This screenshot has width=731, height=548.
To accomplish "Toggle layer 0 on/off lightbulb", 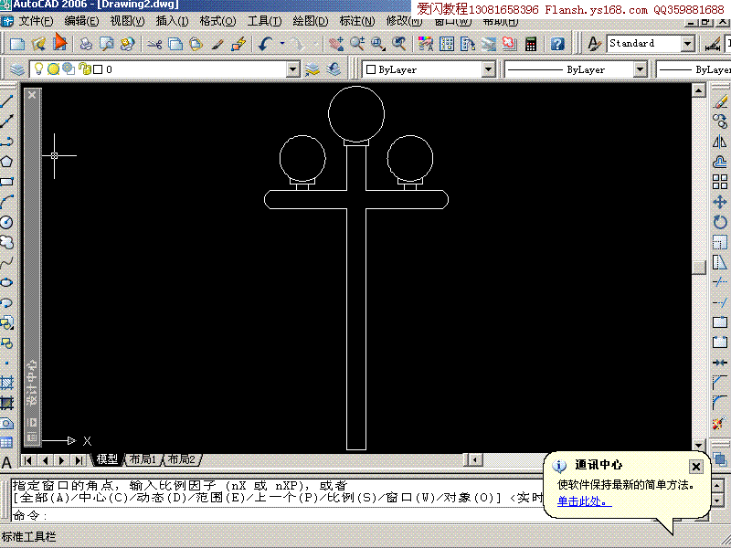I will (x=39, y=69).
